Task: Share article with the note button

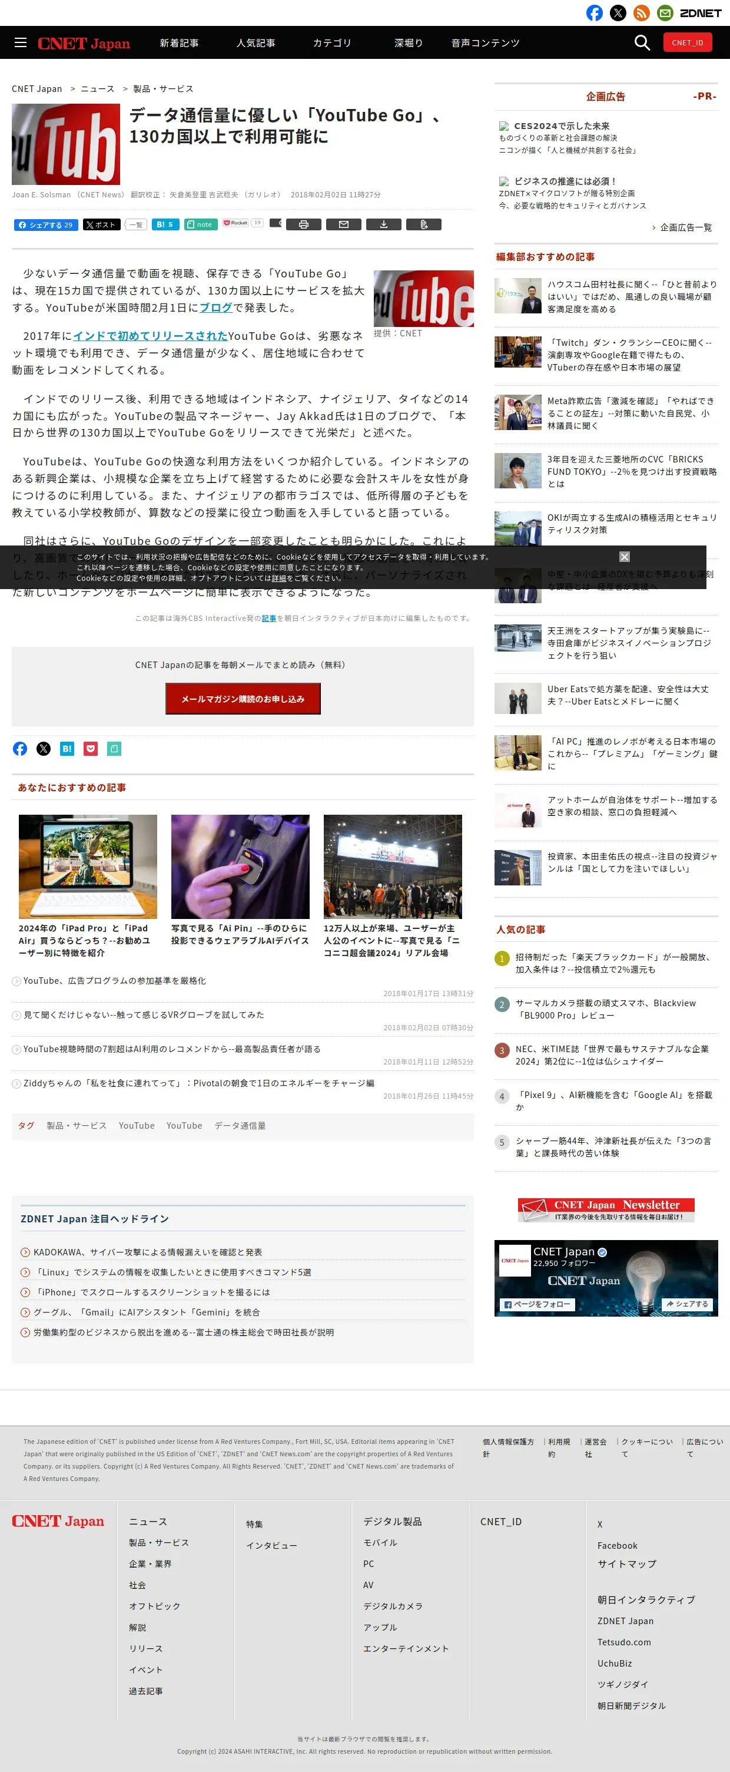Action: coord(201,224)
